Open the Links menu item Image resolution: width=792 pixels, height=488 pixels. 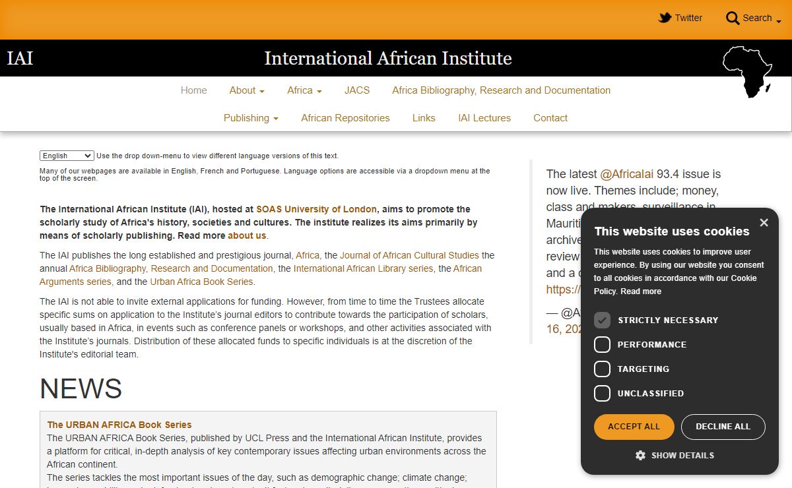point(424,118)
